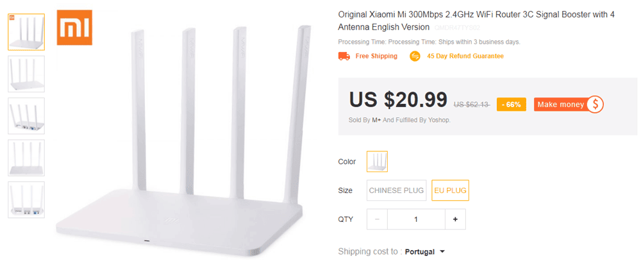Viewport: 641px width, 270px height.
Task: Click the 45 Day Refund Guarantee icon
Action: pos(415,56)
